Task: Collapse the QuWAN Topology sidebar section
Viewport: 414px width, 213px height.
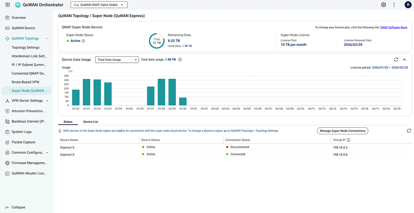Action: point(47,38)
